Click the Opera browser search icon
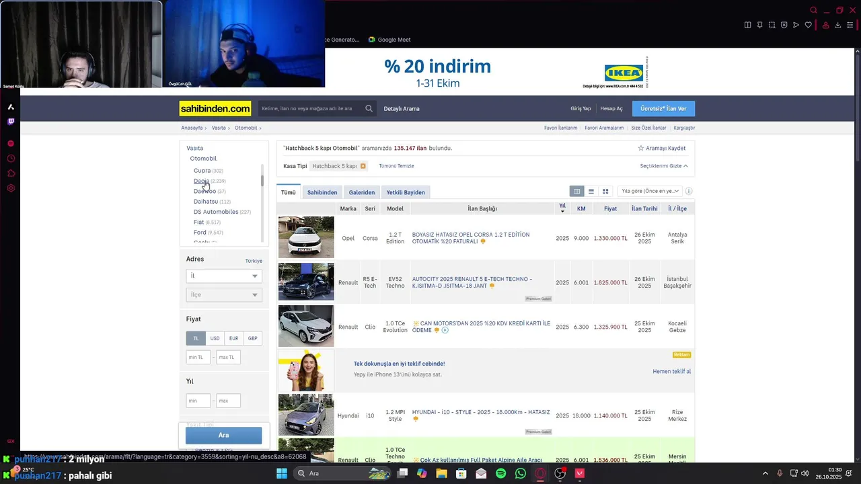 click(813, 10)
